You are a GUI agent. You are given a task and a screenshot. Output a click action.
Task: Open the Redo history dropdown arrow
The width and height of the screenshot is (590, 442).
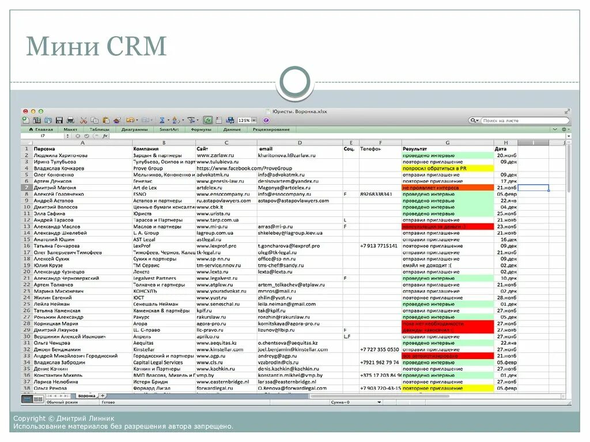(152, 120)
